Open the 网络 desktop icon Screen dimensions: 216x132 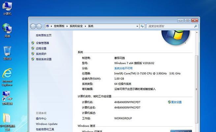point(7,30)
